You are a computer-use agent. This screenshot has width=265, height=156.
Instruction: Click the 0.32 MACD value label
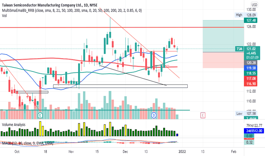coord(249,142)
